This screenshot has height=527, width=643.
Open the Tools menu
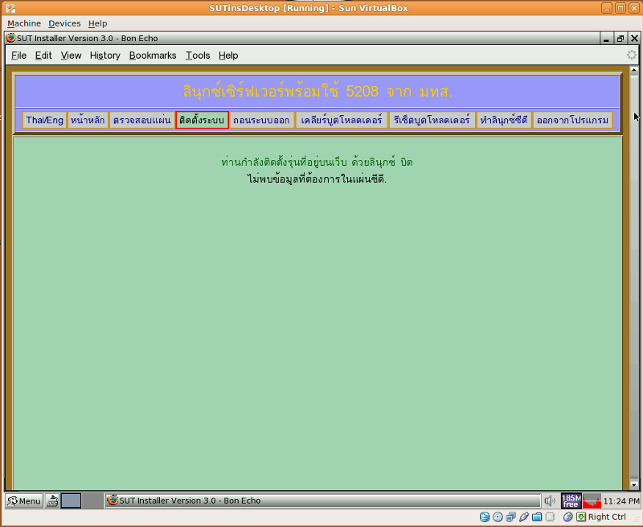[198, 56]
